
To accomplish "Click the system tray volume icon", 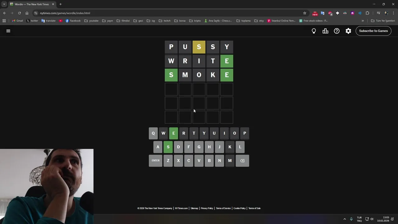I will click(x=372, y=219).
